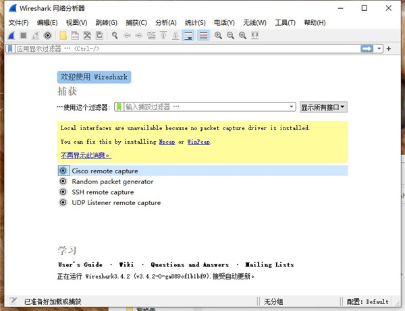Jump to the last packet icon
Viewport: 405px width, 311px height.
[175, 35]
